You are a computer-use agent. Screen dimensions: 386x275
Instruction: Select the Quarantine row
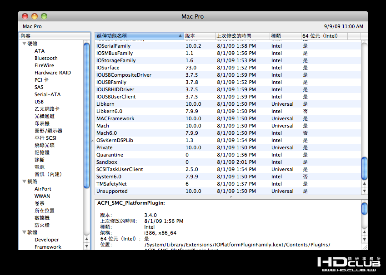tap(228, 155)
